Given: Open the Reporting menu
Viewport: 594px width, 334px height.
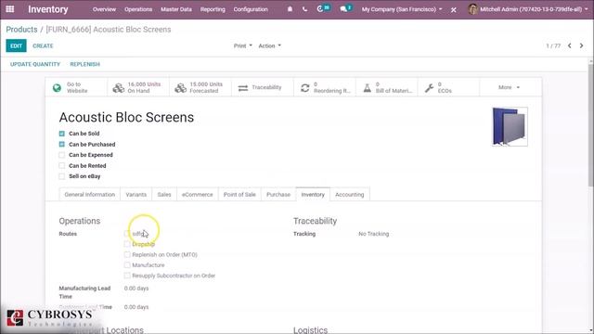Looking at the screenshot, I should (x=213, y=9).
